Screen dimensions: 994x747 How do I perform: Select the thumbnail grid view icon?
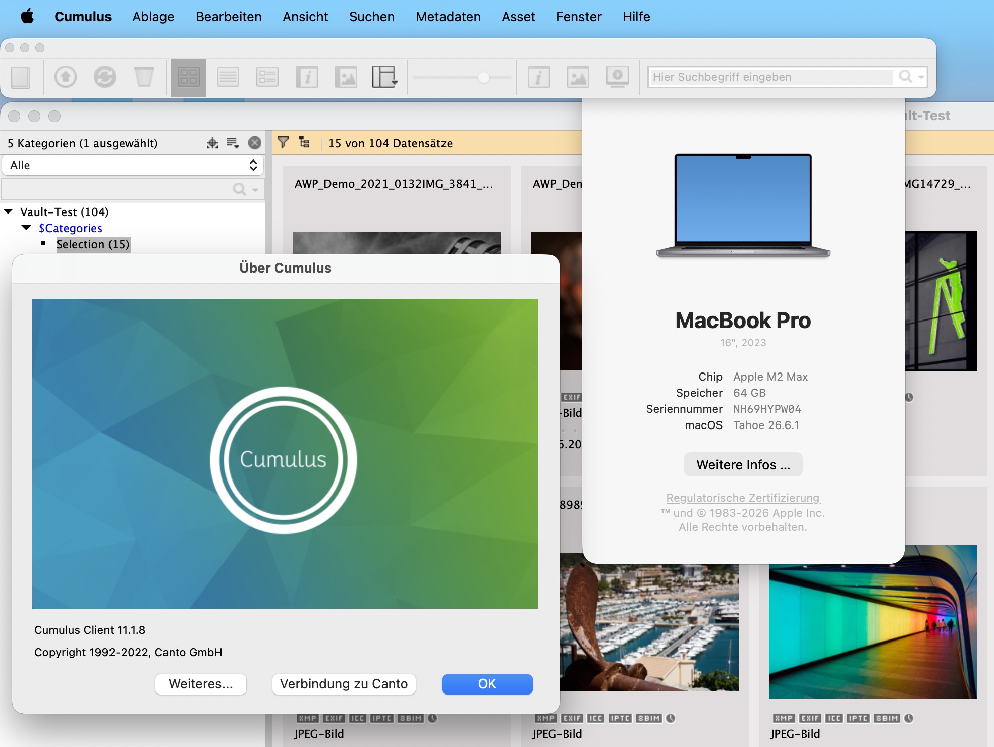pos(188,77)
